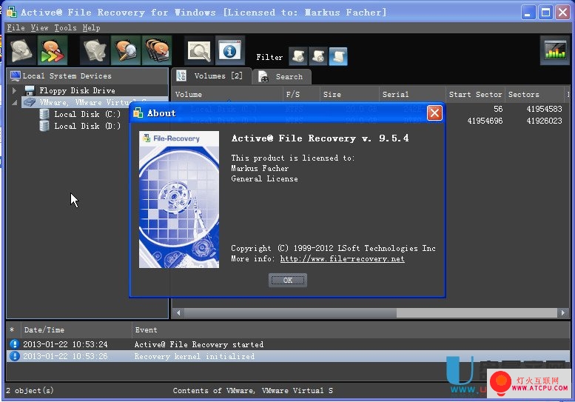Click sectors value 41926023

click(544, 121)
